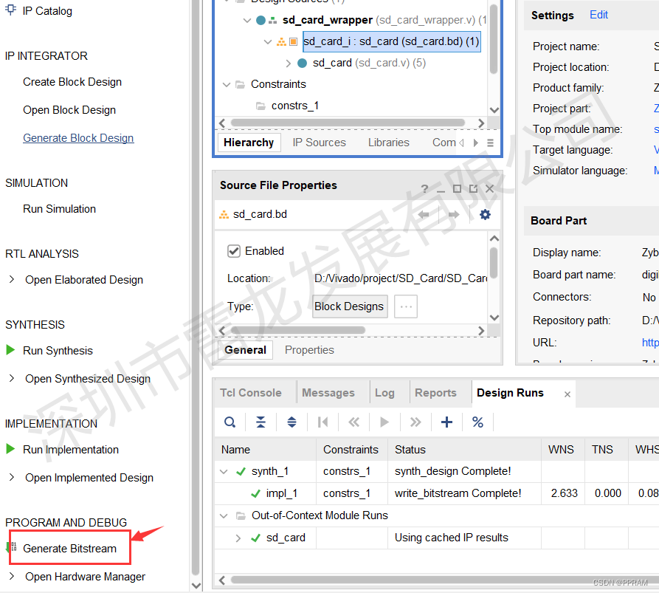Expand Open Elaborated Design
This screenshot has width=659, height=593.
[12, 280]
